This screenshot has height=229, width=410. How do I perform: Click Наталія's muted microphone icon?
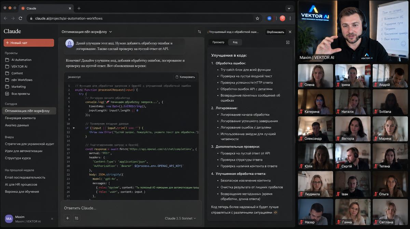click(x=338, y=111)
